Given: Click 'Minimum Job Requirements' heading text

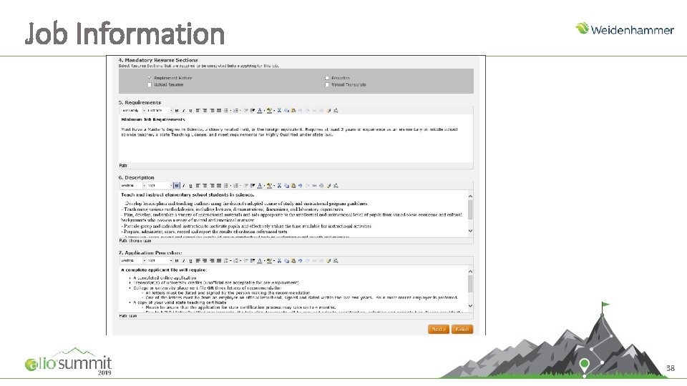Looking at the screenshot, I should click(x=153, y=119).
